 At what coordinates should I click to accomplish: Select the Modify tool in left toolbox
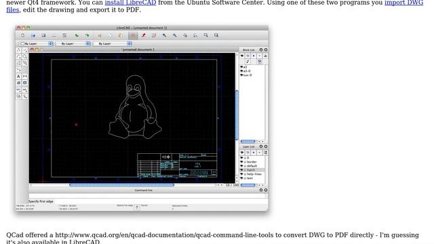pyautogui.click(x=18, y=90)
